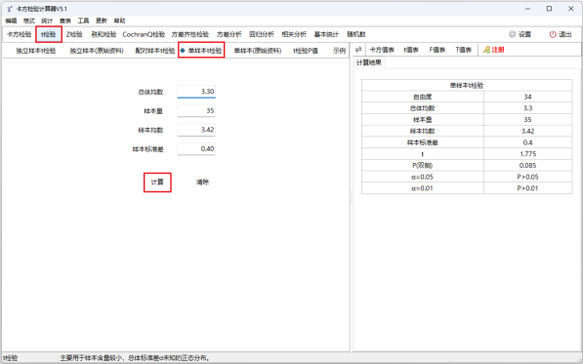Switch to the 秩和检验 module
The width and height of the screenshot is (583, 364).
(104, 34)
